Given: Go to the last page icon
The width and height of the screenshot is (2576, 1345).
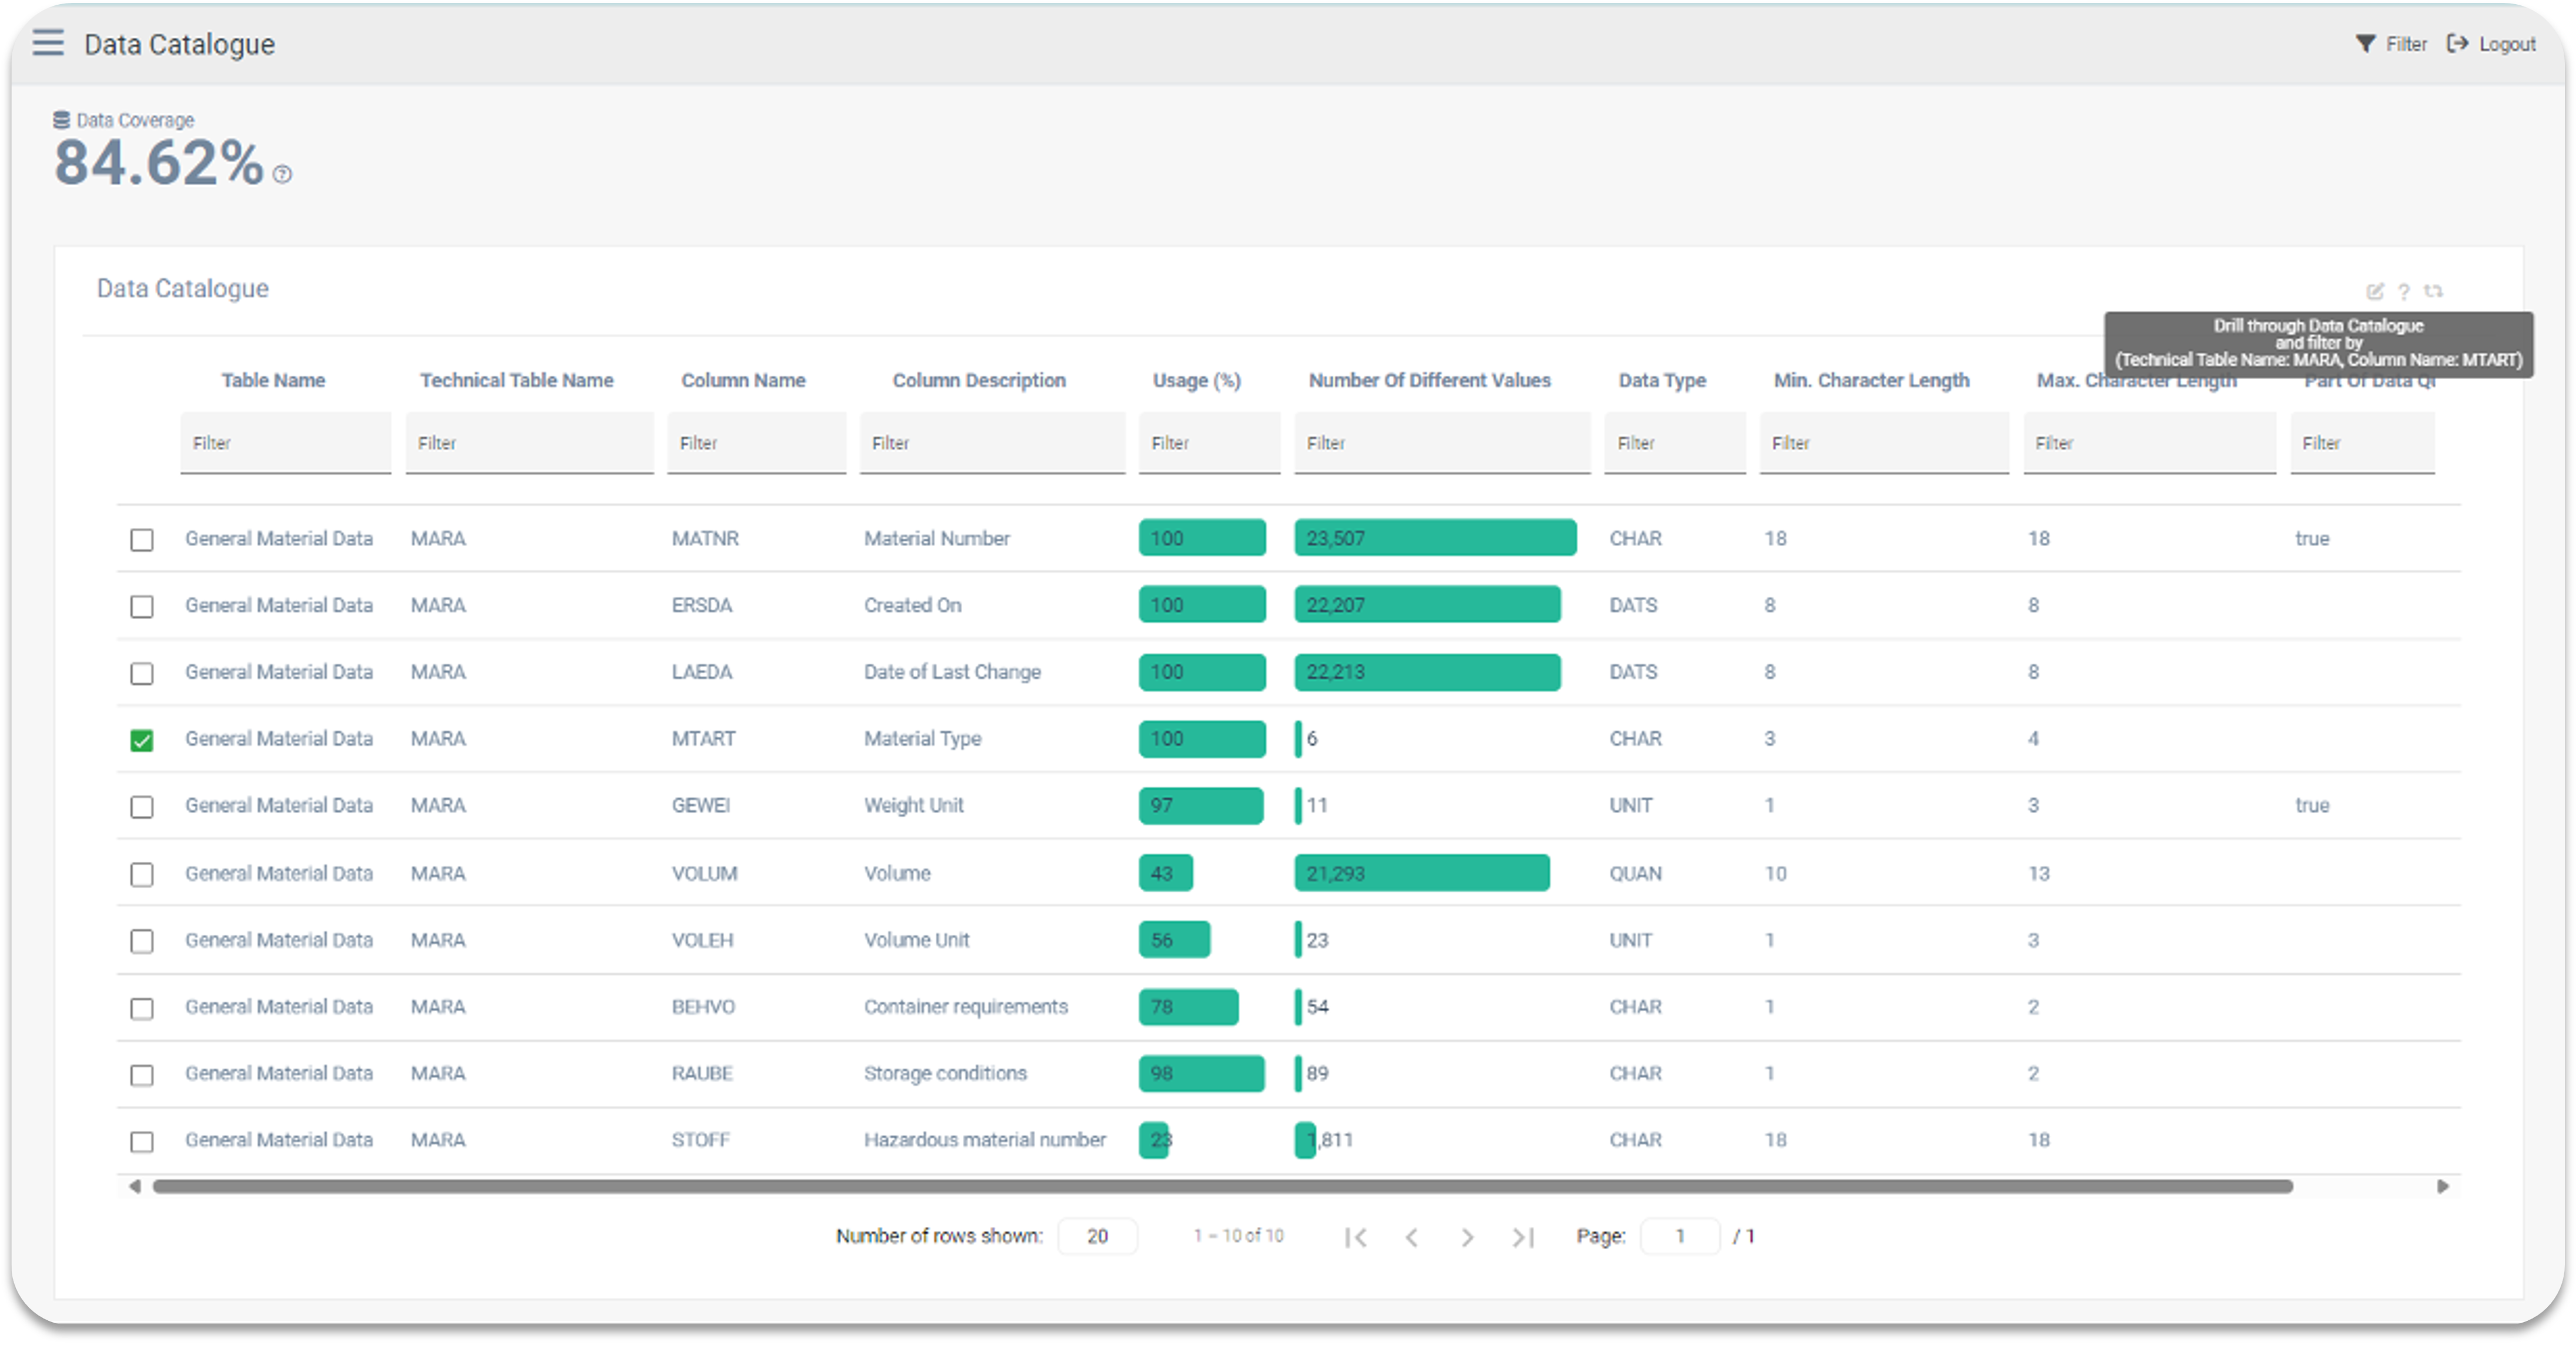Looking at the screenshot, I should (1522, 1237).
